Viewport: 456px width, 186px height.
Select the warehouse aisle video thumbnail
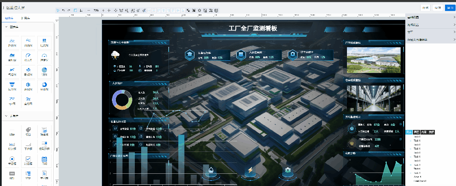(374, 98)
